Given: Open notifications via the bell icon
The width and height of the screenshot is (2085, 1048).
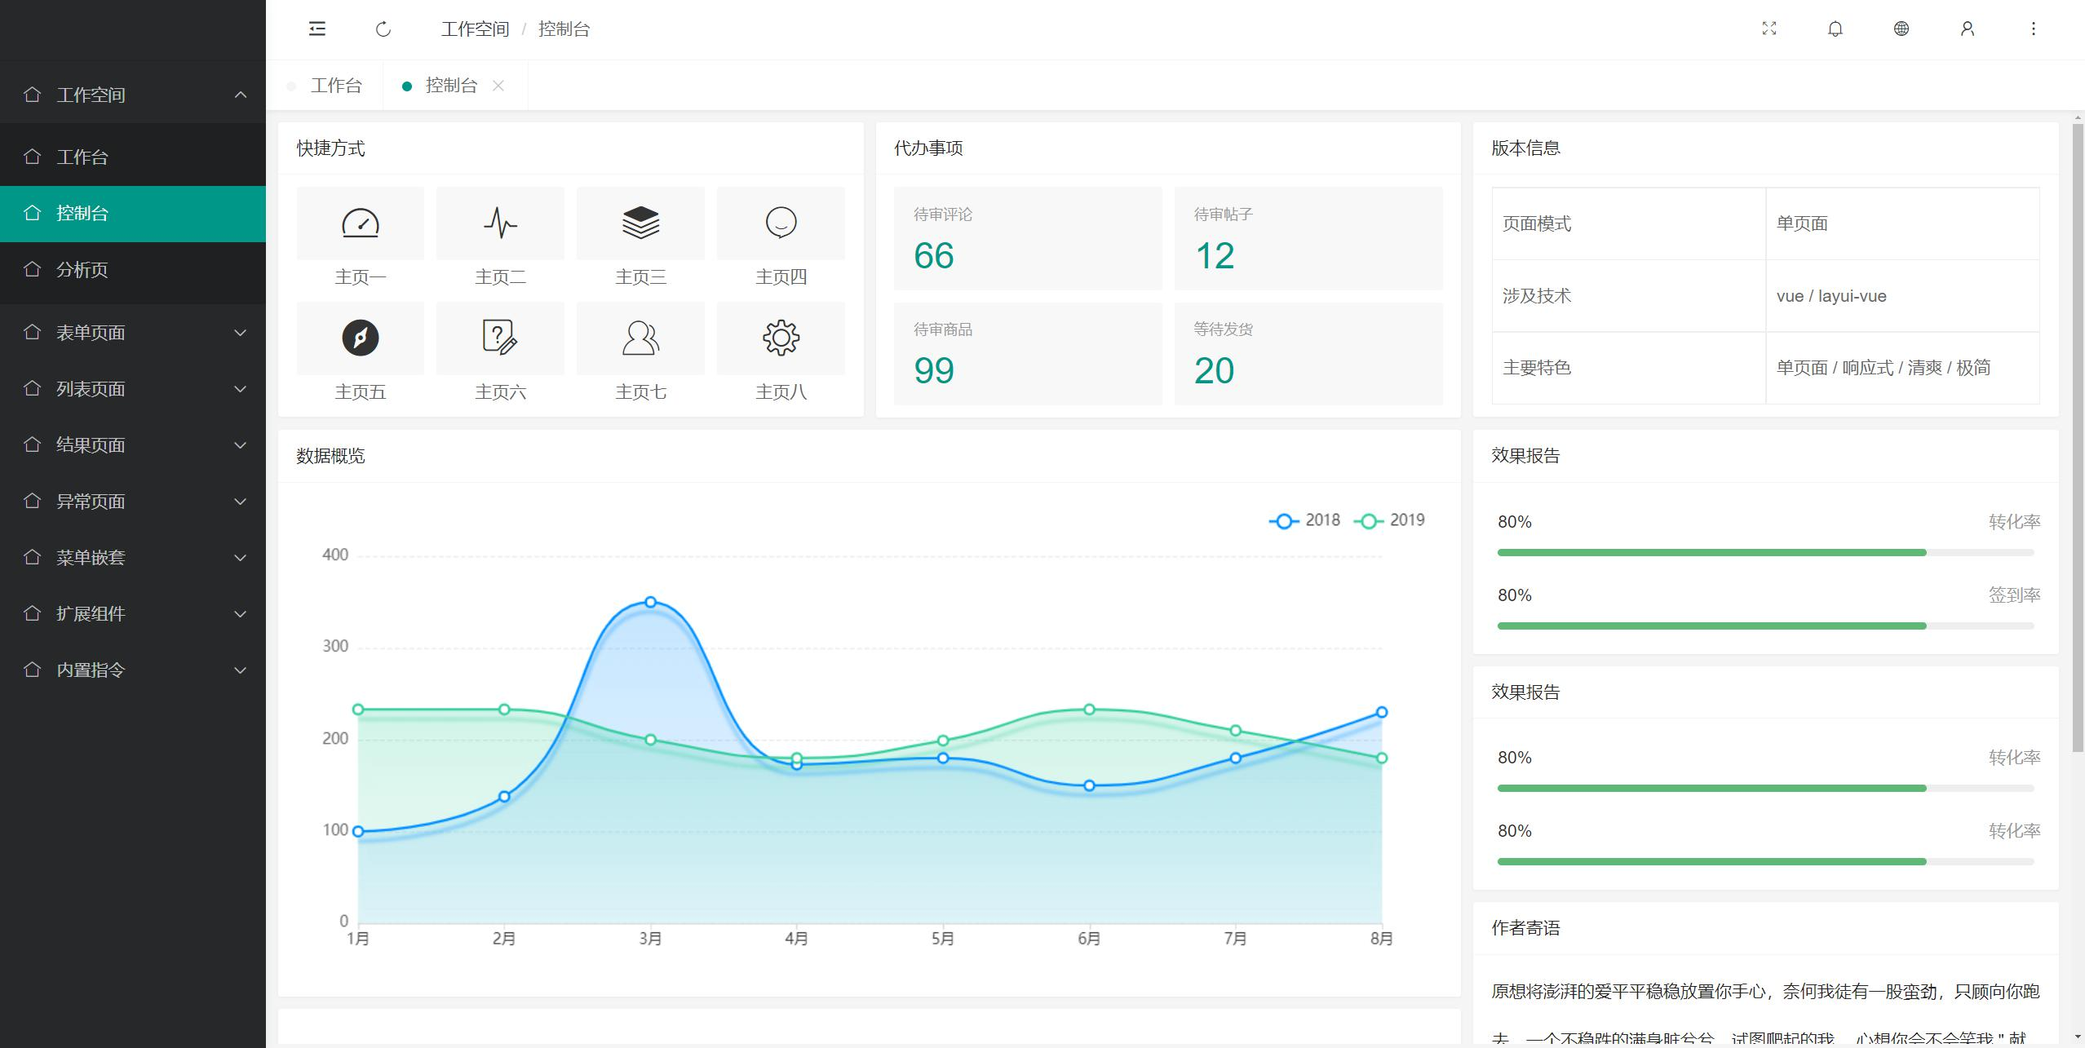Looking at the screenshot, I should click(x=1835, y=29).
